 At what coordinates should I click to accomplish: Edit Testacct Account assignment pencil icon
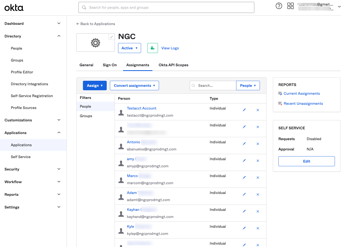(x=244, y=110)
